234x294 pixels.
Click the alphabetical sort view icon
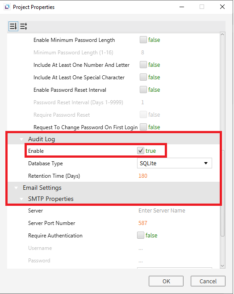tap(24, 26)
